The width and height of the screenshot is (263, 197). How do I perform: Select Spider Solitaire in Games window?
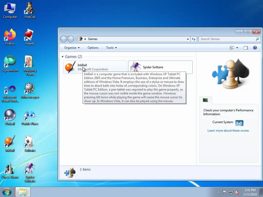coord(160,67)
